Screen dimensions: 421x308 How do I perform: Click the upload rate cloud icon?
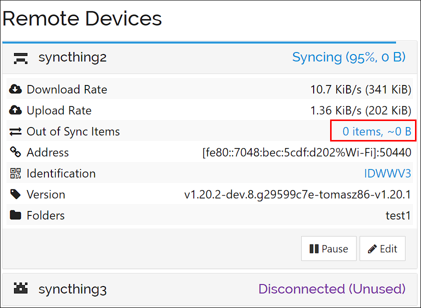point(14,110)
